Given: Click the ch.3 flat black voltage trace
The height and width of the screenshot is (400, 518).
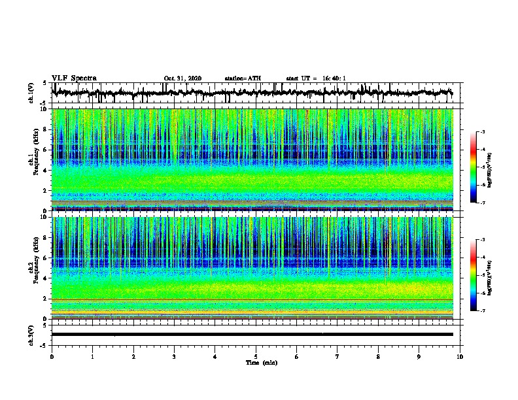Looking at the screenshot, I should [252, 335].
